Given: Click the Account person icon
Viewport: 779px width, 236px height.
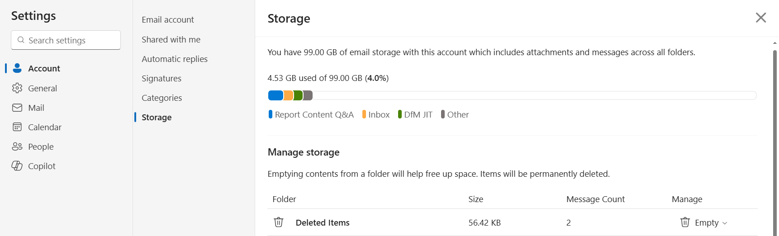Looking at the screenshot, I should pyautogui.click(x=17, y=68).
